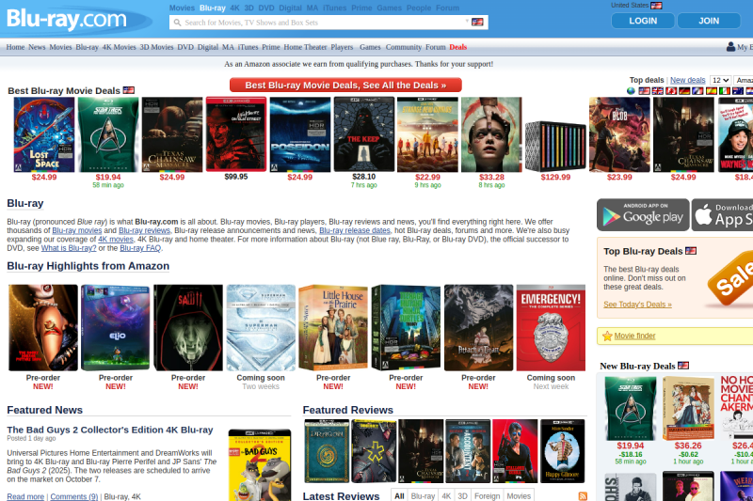
Task: Click the My account user icon
Action: (x=730, y=46)
